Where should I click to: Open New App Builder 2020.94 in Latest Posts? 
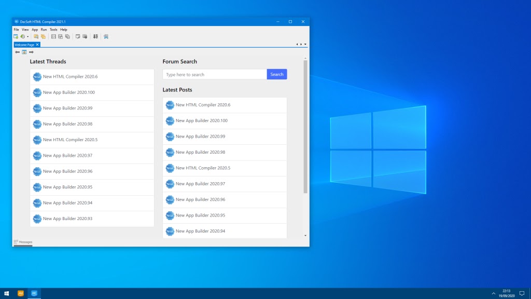[x=225, y=231]
